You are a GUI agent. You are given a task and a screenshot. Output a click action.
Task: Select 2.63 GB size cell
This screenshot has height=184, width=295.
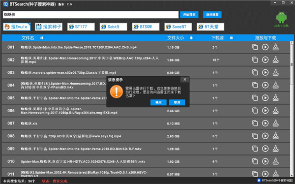(x=173, y=136)
